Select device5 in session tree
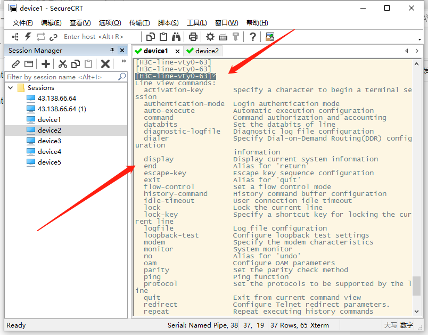 pyautogui.click(x=50, y=162)
